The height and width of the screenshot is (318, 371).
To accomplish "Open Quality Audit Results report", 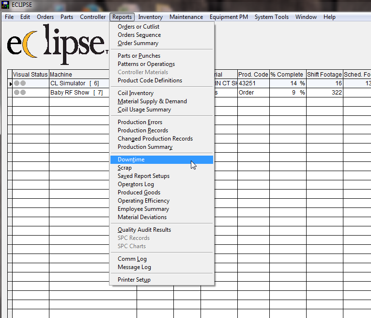I will pos(162,230).
